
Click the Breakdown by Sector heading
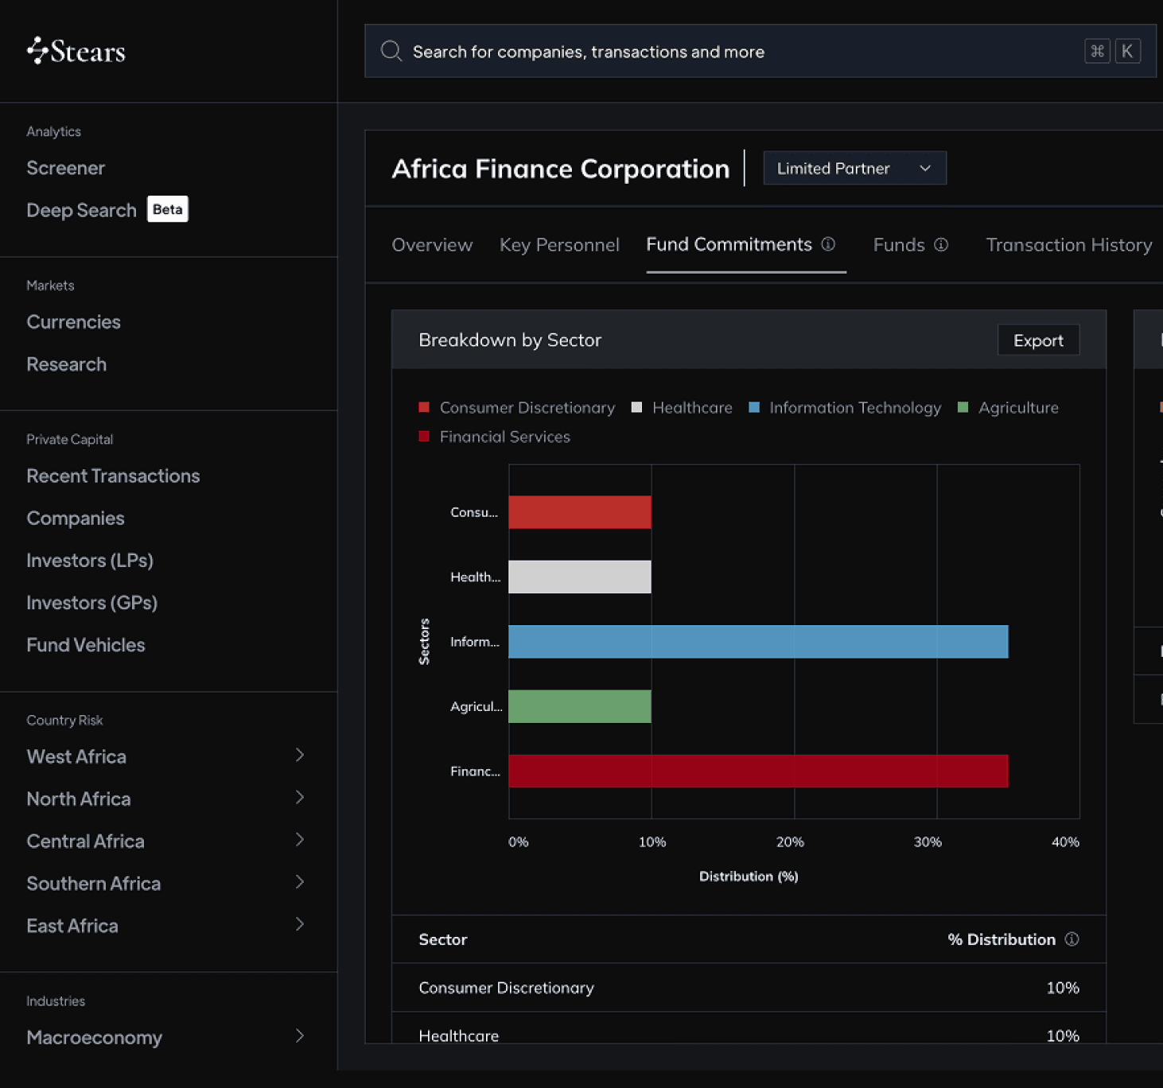point(510,340)
